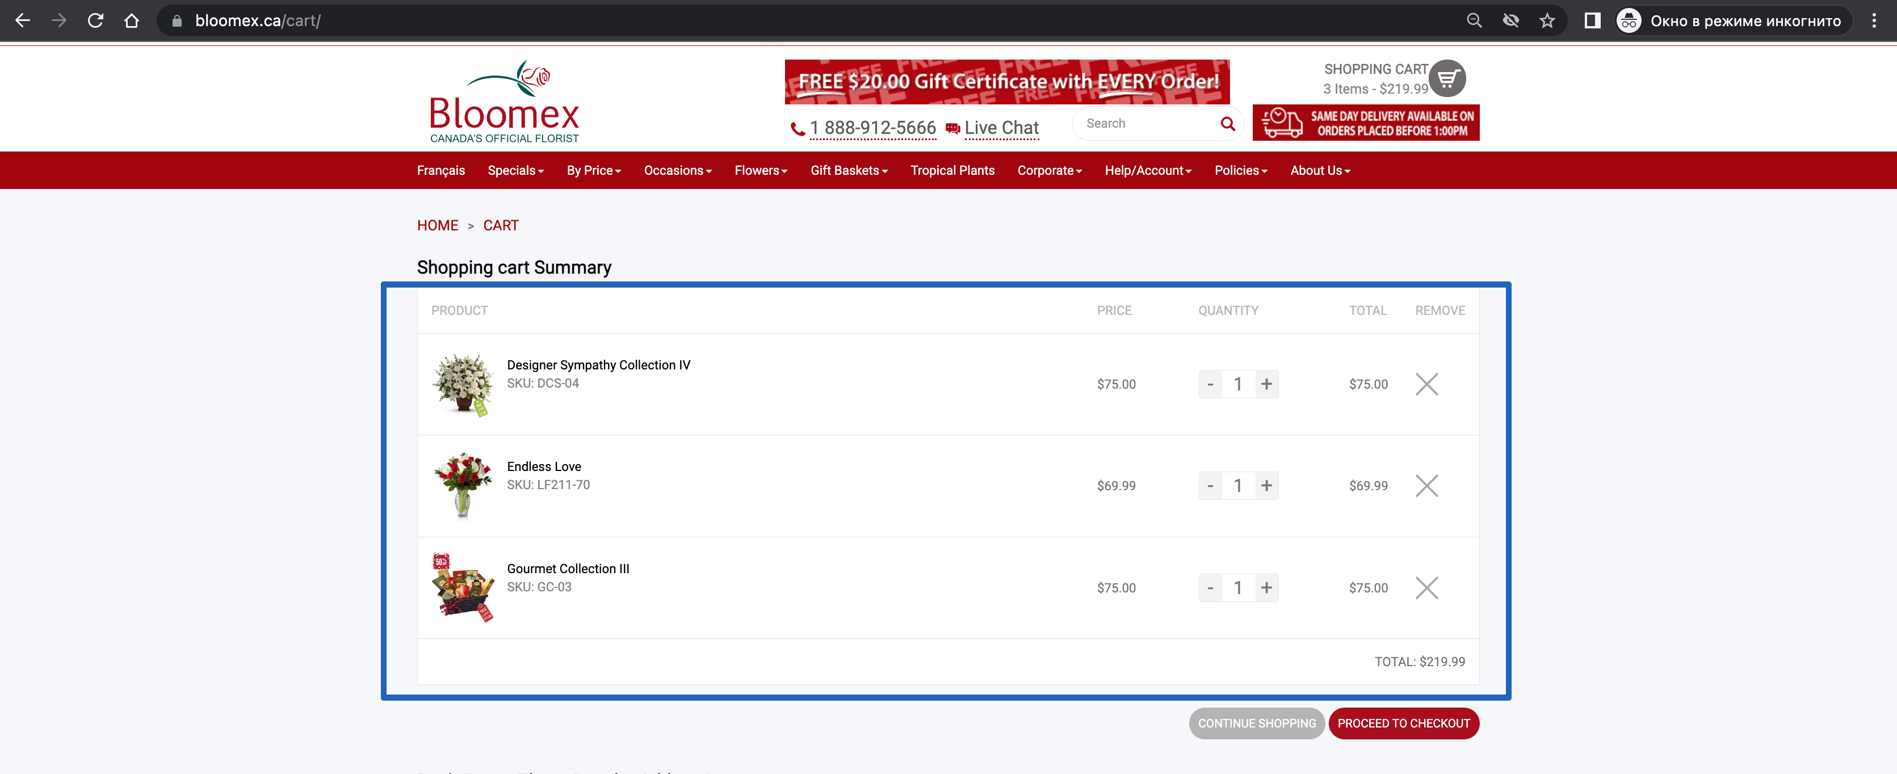Screen dimensions: 1897x774
Task: Expand the Corporate menu
Action: [x=1050, y=170]
